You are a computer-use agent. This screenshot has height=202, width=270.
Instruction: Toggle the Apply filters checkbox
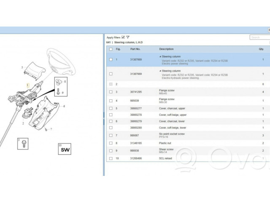click(123, 37)
